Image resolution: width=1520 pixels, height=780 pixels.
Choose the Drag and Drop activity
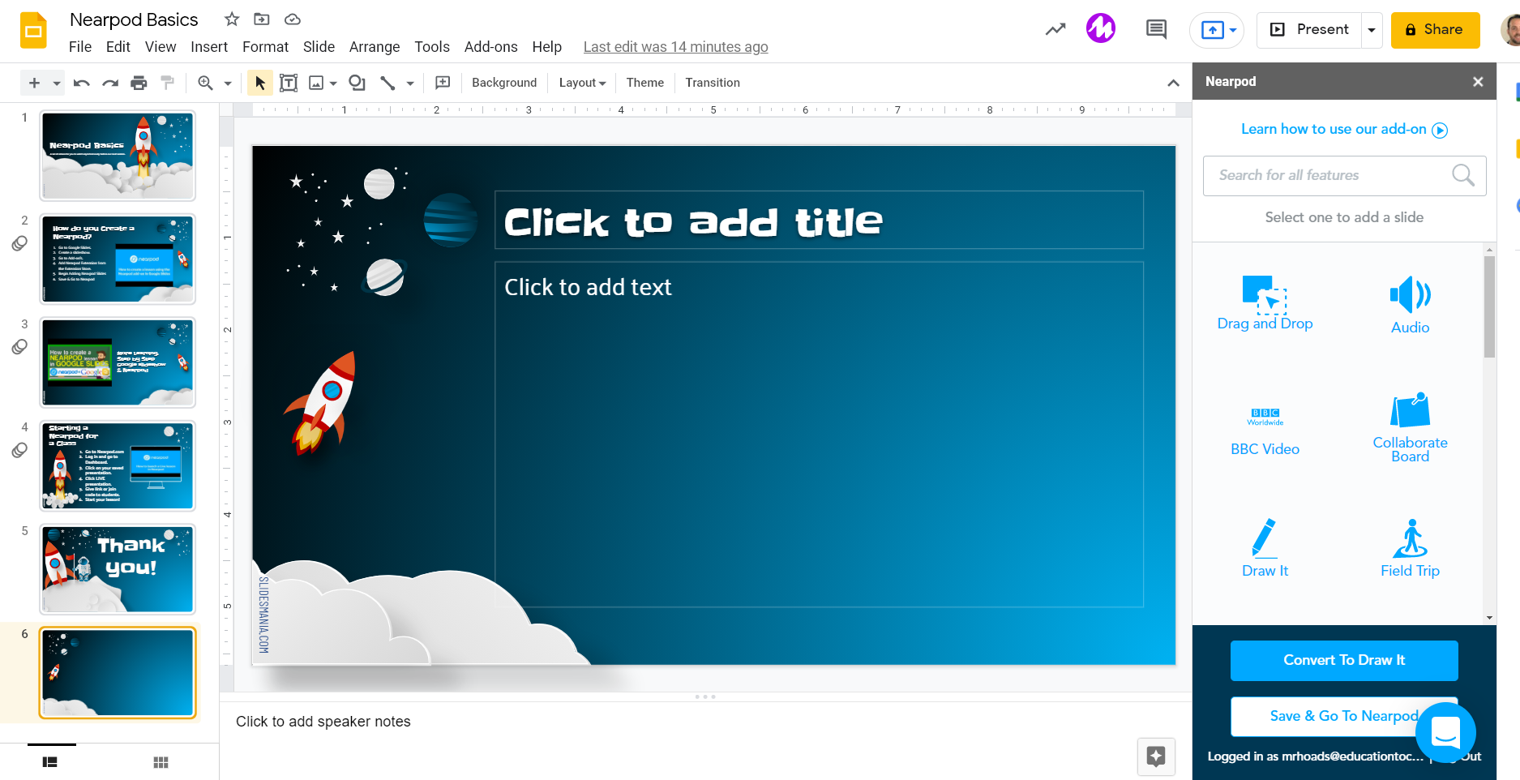[x=1265, y=304]
